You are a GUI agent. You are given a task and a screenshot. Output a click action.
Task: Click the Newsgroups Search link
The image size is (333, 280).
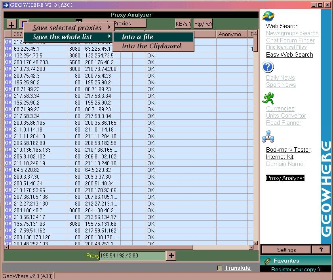click(292, 33)
